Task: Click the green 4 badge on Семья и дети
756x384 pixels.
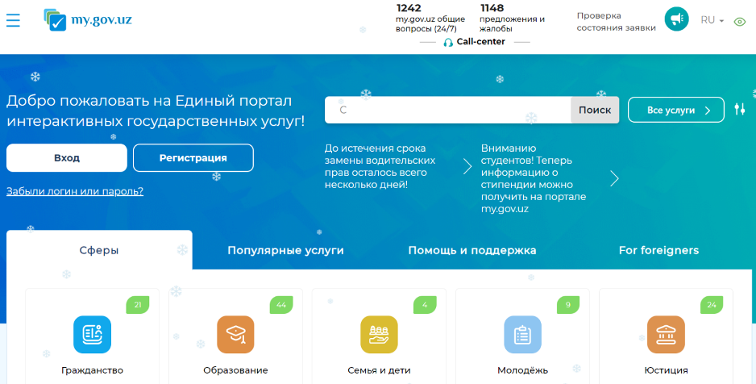Action: (425, 305)
